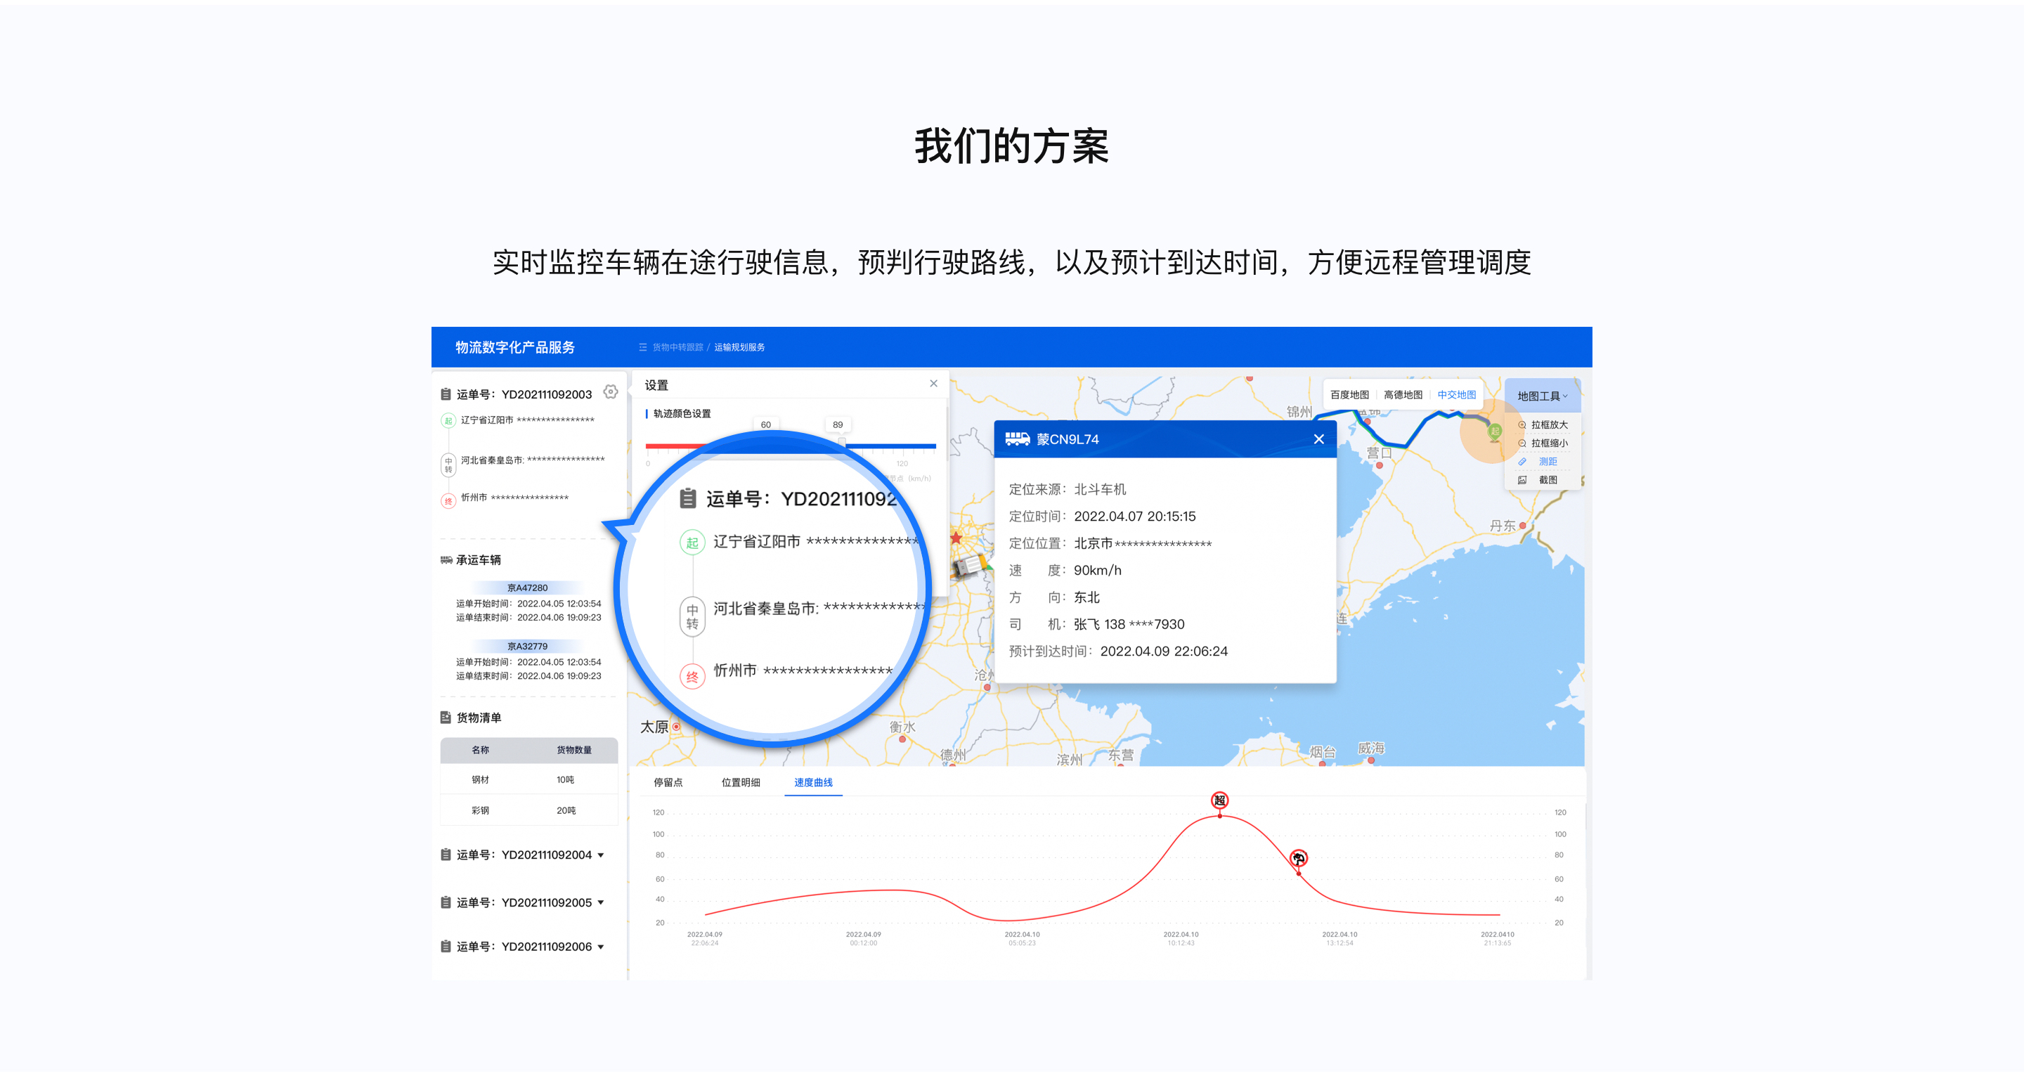
Task: Select vehicle 京A32779
Action: pos(527,646)
